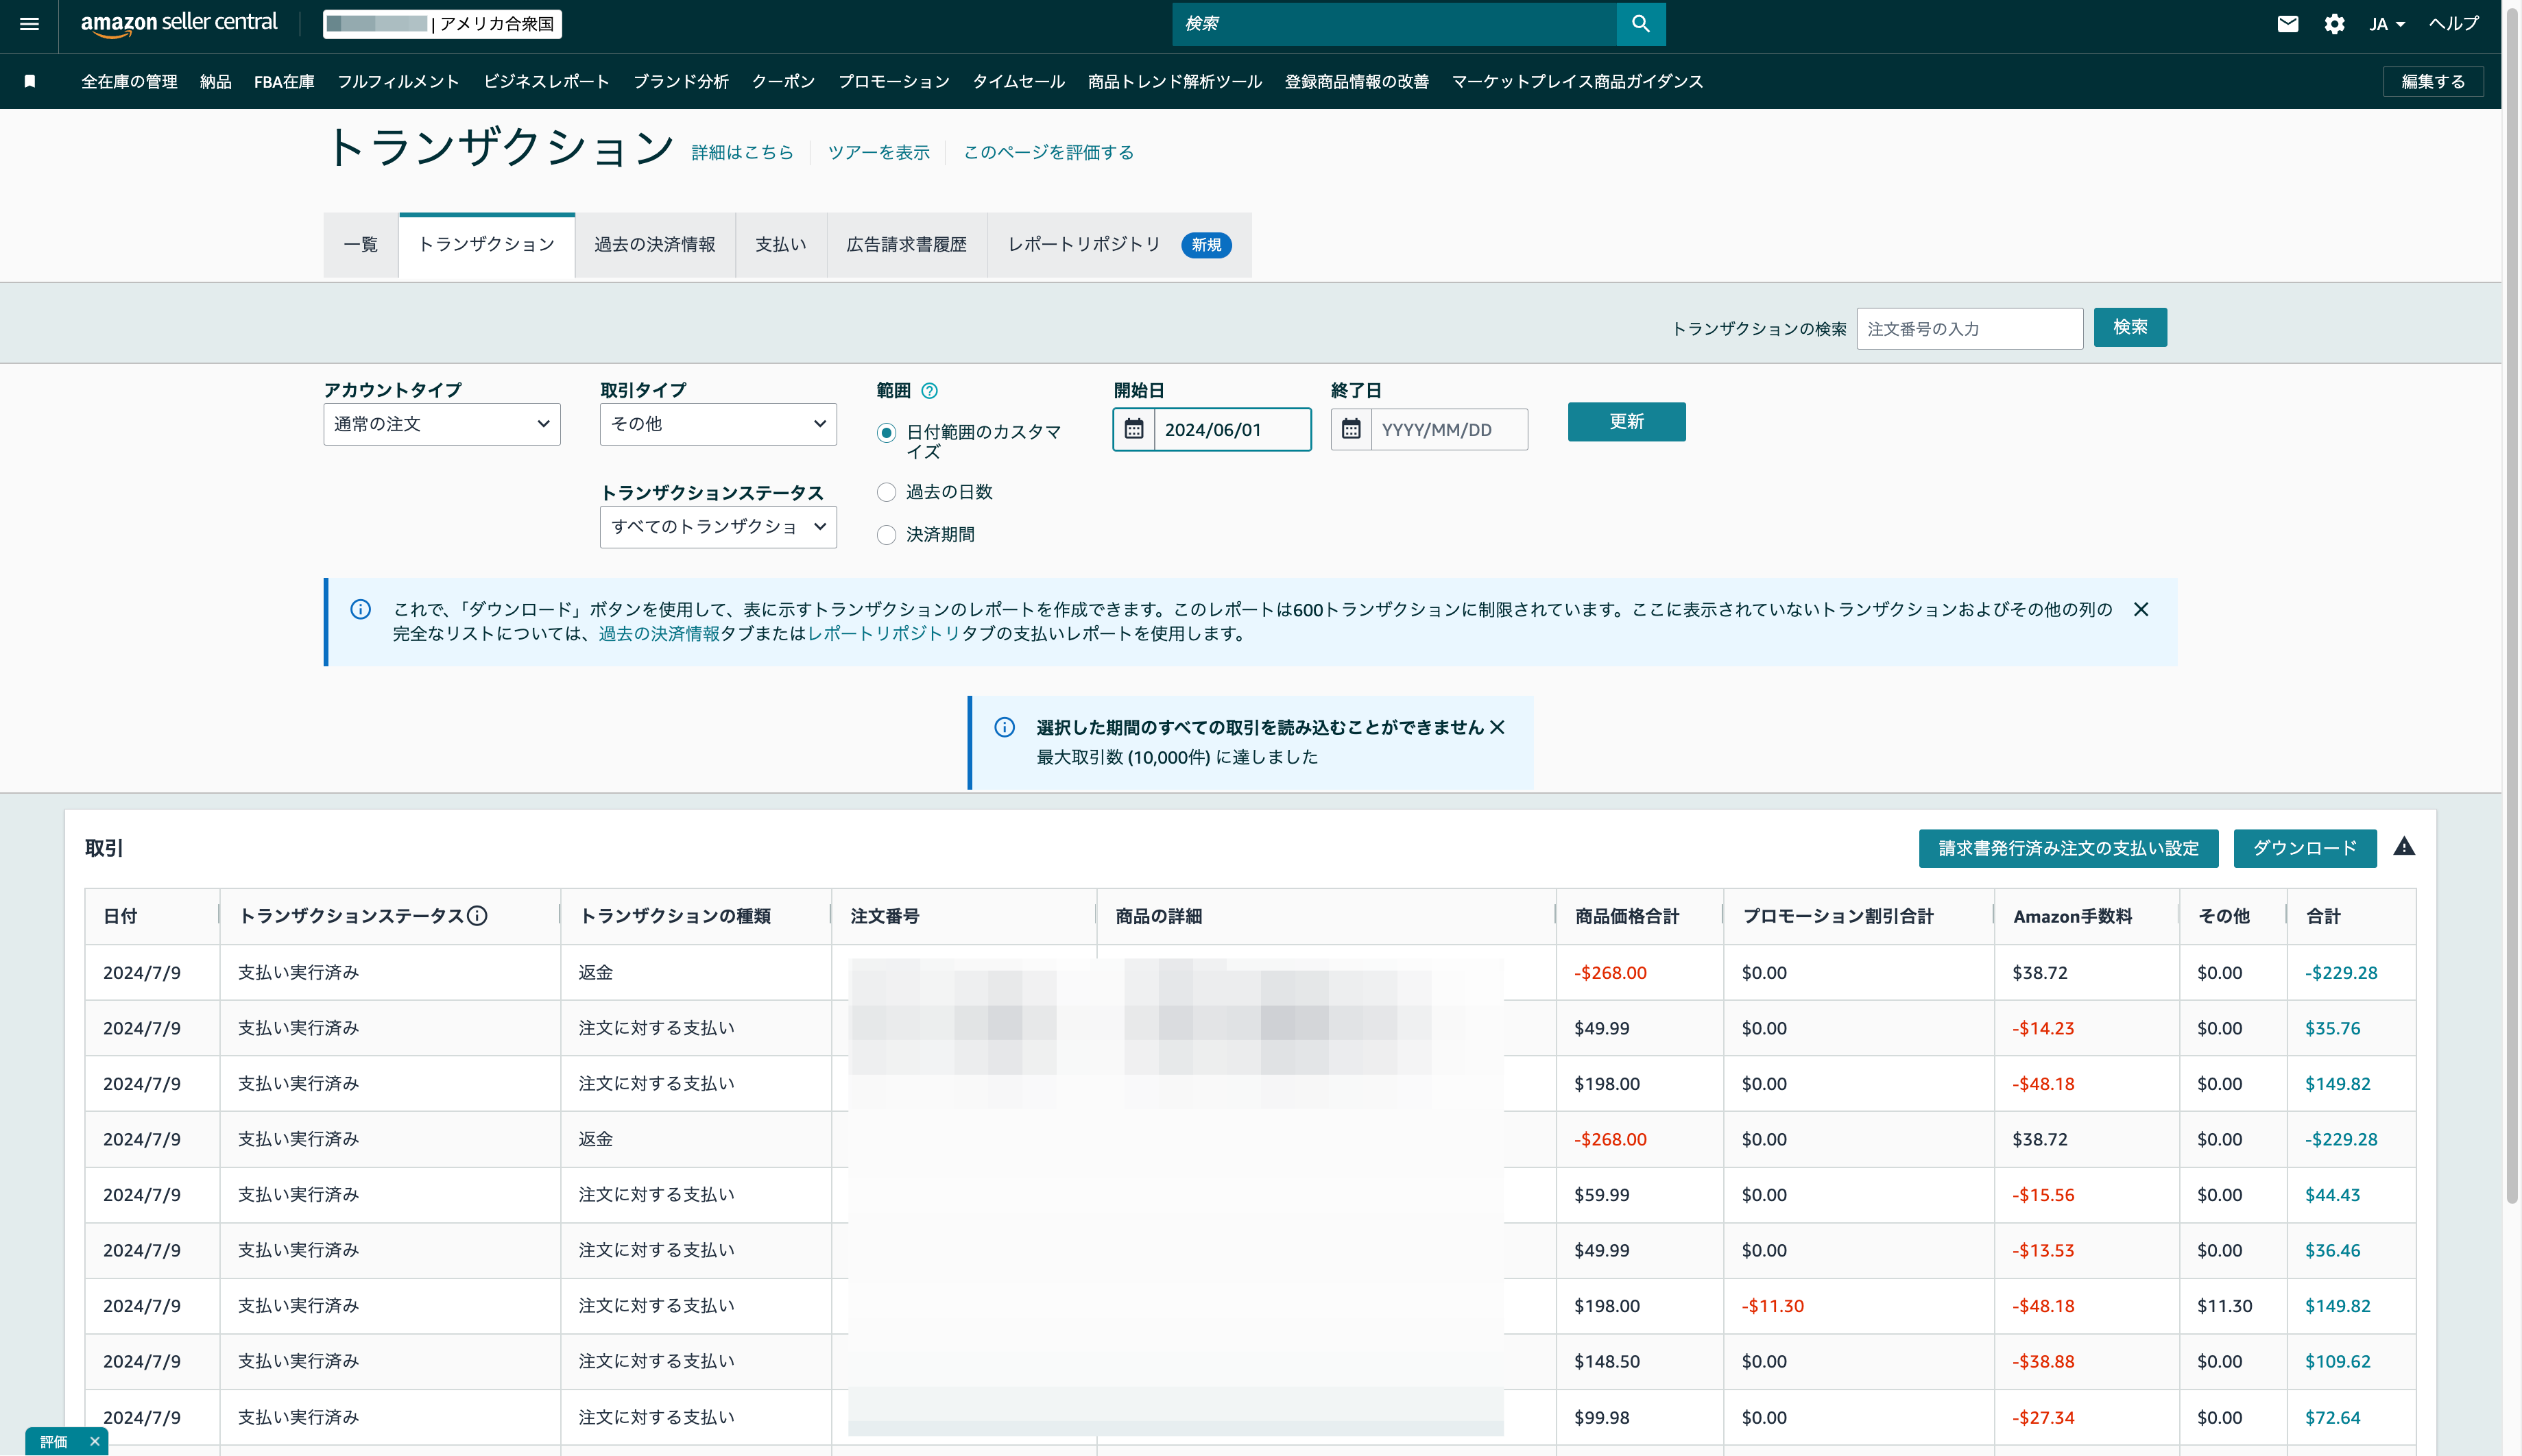Click the magnifier search button in header
The image size is (2522, 1456).
[1641, 24]
